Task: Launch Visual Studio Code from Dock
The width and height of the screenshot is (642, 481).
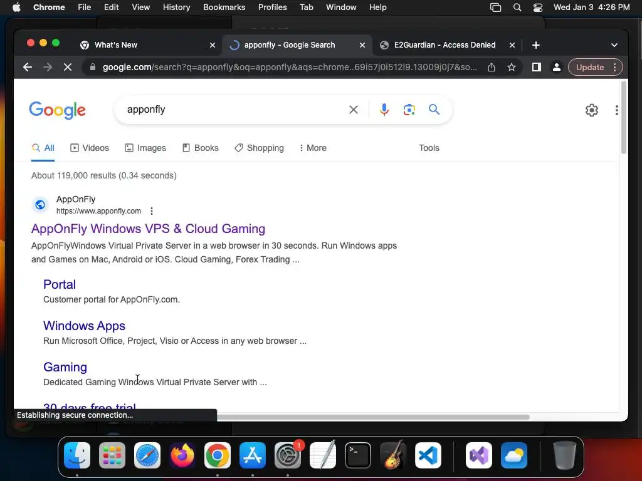Action: tap(428, 455)
